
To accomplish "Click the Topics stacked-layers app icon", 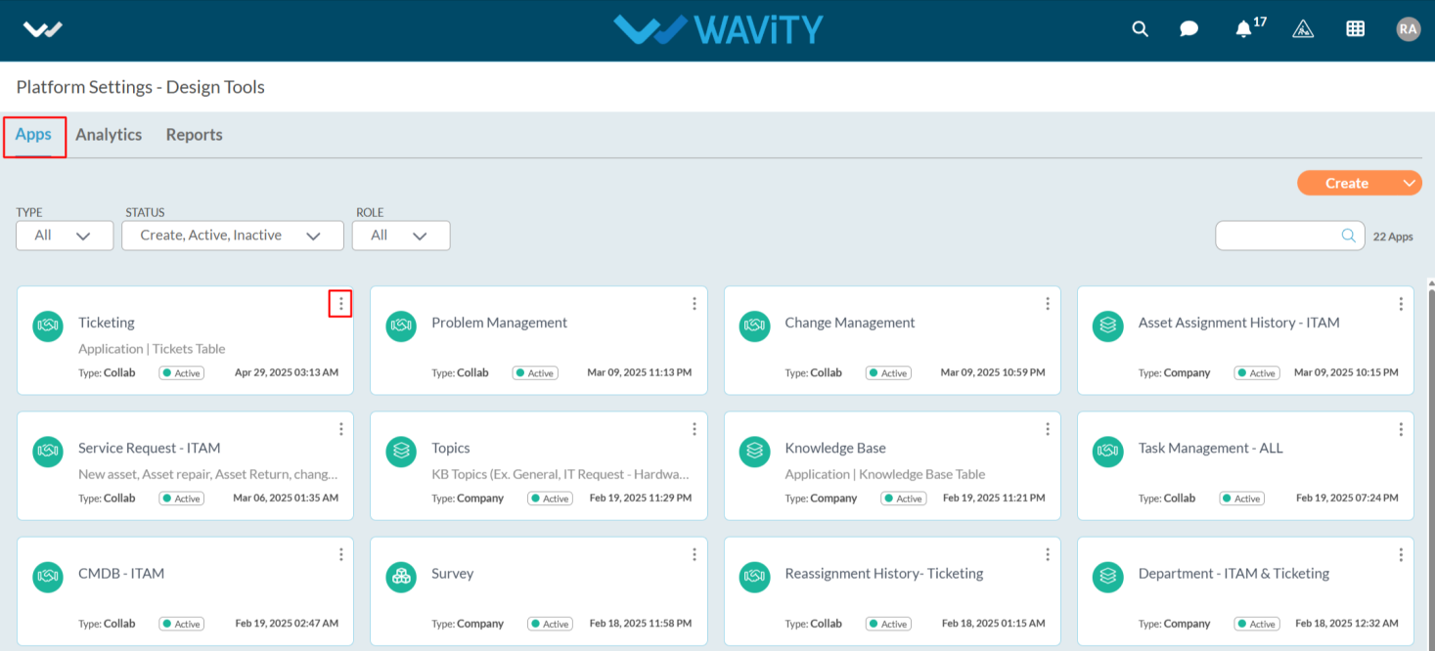I will [401, 452].
